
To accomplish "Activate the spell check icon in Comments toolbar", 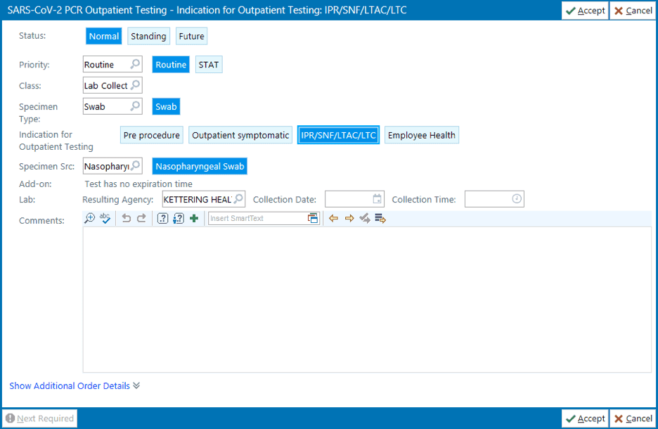I will 105,218.
